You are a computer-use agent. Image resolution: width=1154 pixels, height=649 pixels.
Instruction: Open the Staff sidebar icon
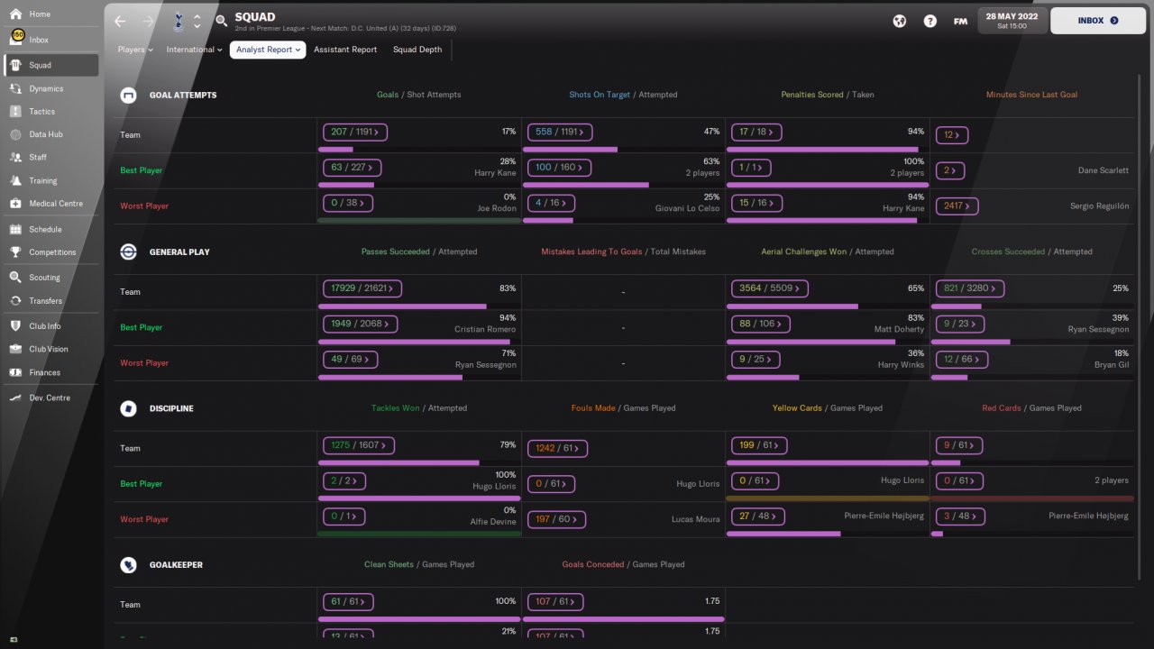pos(15,157)
